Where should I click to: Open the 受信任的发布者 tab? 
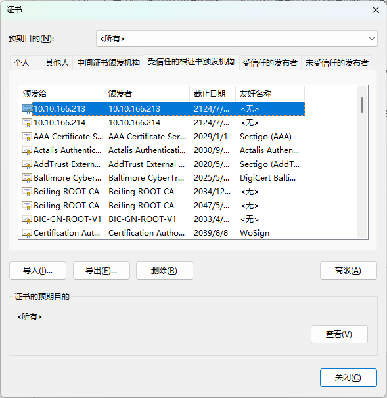coord(270,62)
